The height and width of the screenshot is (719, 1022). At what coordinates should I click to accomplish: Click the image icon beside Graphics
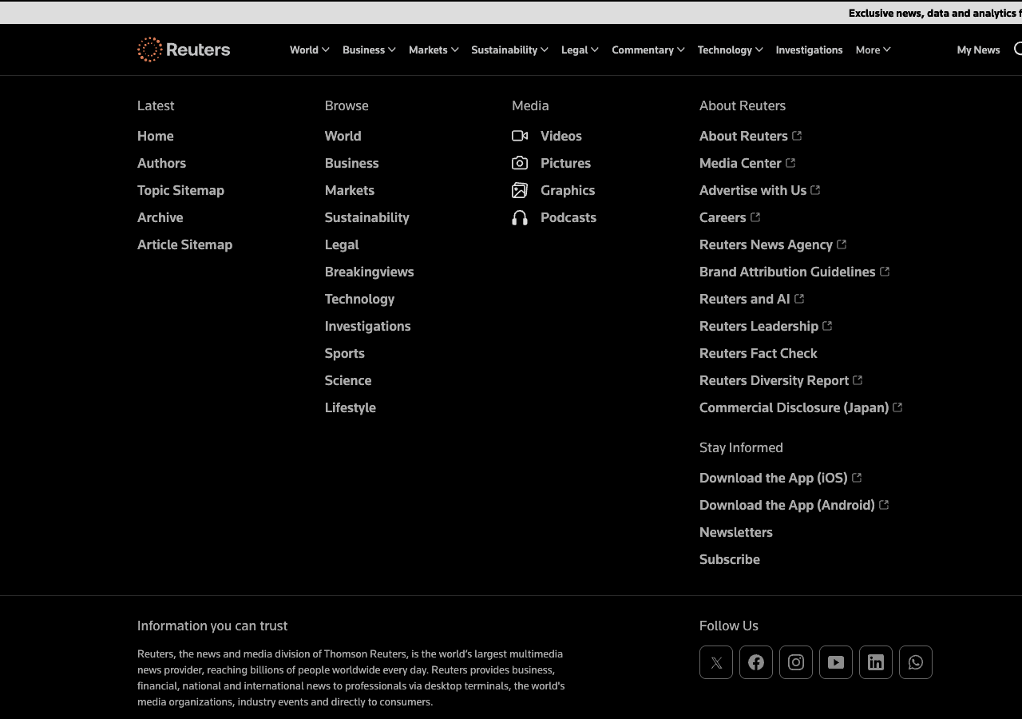point(520,190)
